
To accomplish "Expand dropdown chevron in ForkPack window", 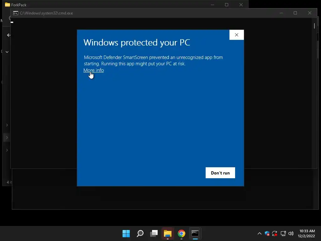I will pos(7,52).
